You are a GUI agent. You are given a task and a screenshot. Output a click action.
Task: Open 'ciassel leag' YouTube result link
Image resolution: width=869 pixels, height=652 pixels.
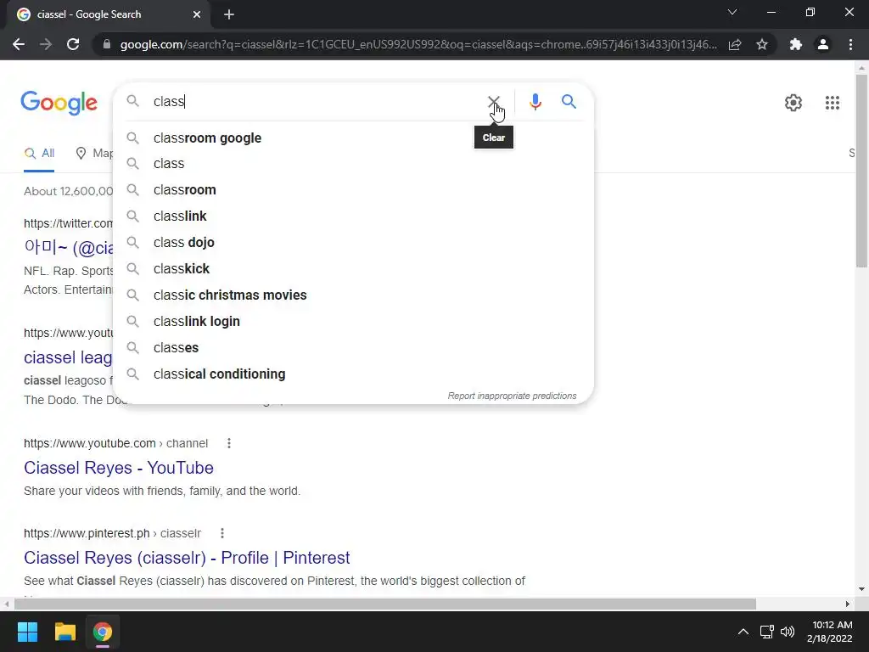pyautogui.click(x=68, y=357)
